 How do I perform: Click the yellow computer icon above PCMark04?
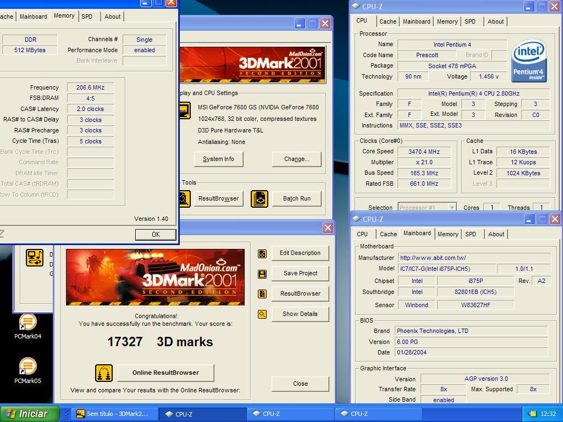(x=35, y=258)
